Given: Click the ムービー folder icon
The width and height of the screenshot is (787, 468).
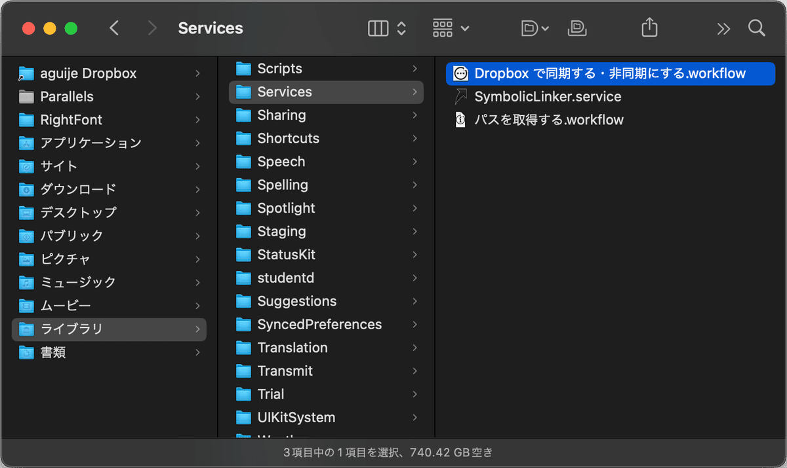Looking at the screenshot, I should (x=26, y=306).
